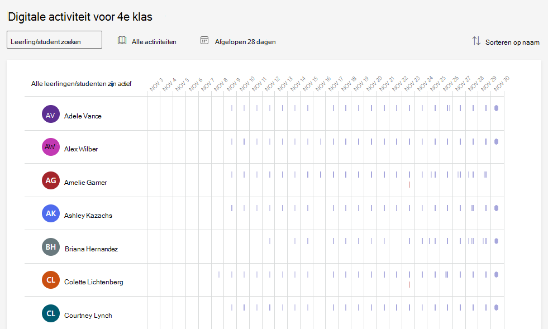Viewport: 548px width, 329px height.
Task: Click the student search input field
Action: click(55, 40)
